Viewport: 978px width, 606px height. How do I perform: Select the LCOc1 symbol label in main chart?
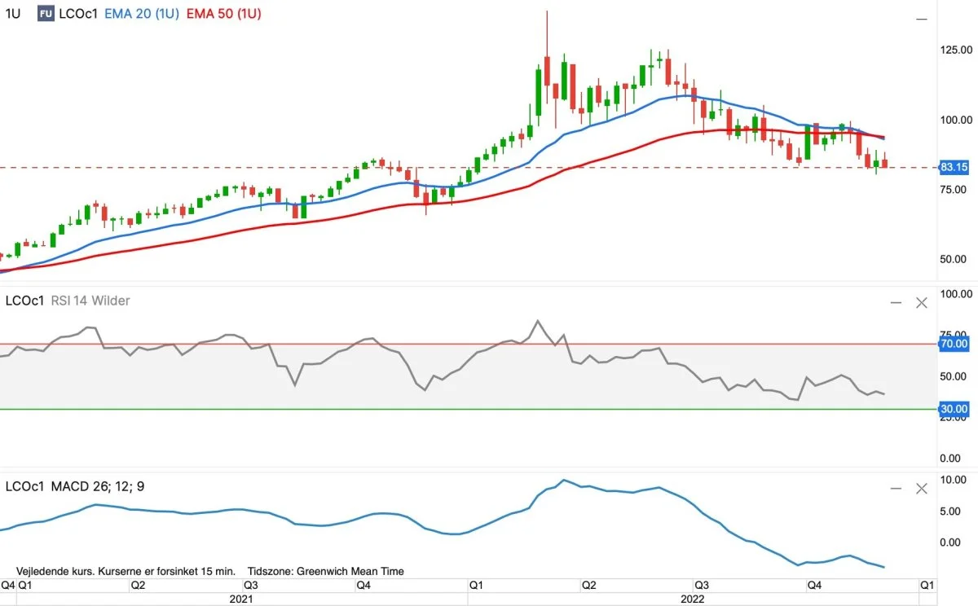79,14
